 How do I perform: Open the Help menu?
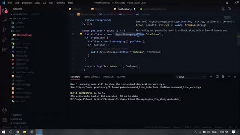[x=70, y=3]
